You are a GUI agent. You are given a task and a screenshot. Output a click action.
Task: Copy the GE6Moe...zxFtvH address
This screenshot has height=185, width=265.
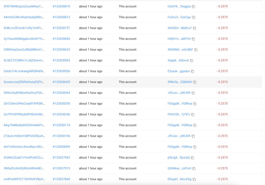coord(194,169)
